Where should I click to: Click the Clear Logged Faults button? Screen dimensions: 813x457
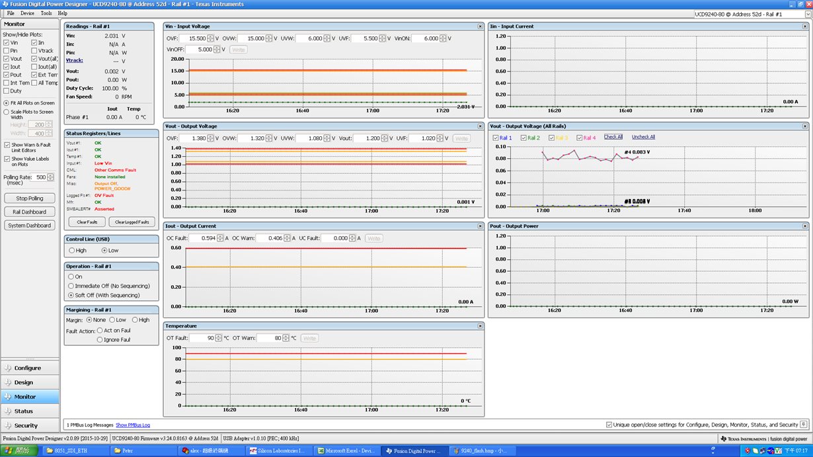click(x=132, y=222)
